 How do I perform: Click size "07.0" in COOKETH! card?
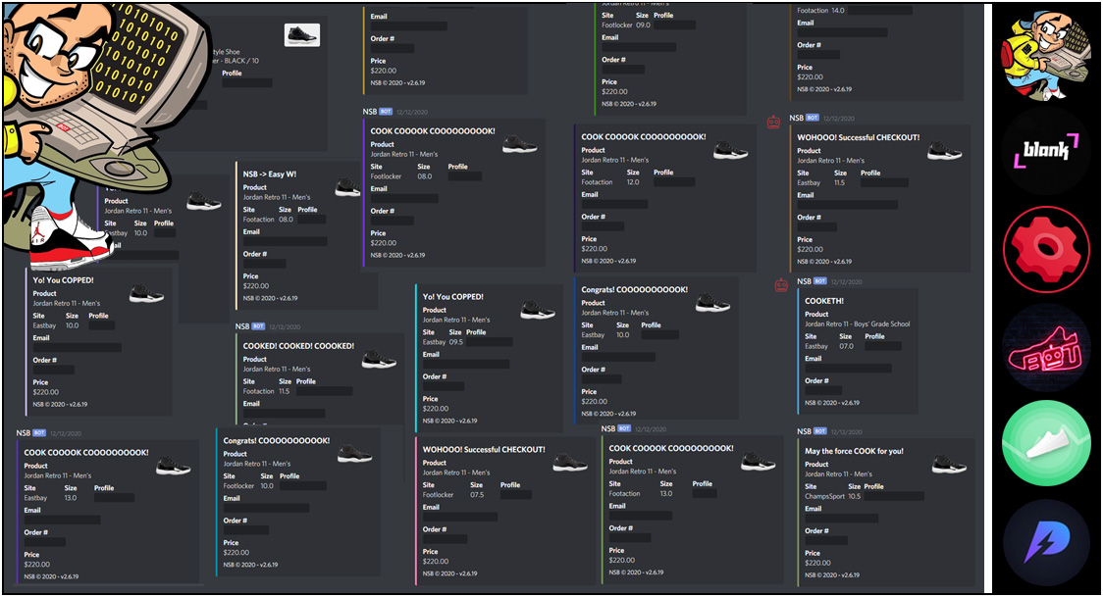[x=846, y=346]
